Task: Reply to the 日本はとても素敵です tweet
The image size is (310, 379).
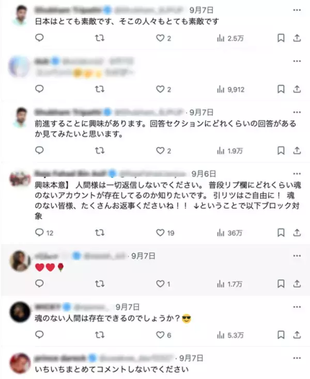Action: (x=39, y=38)
